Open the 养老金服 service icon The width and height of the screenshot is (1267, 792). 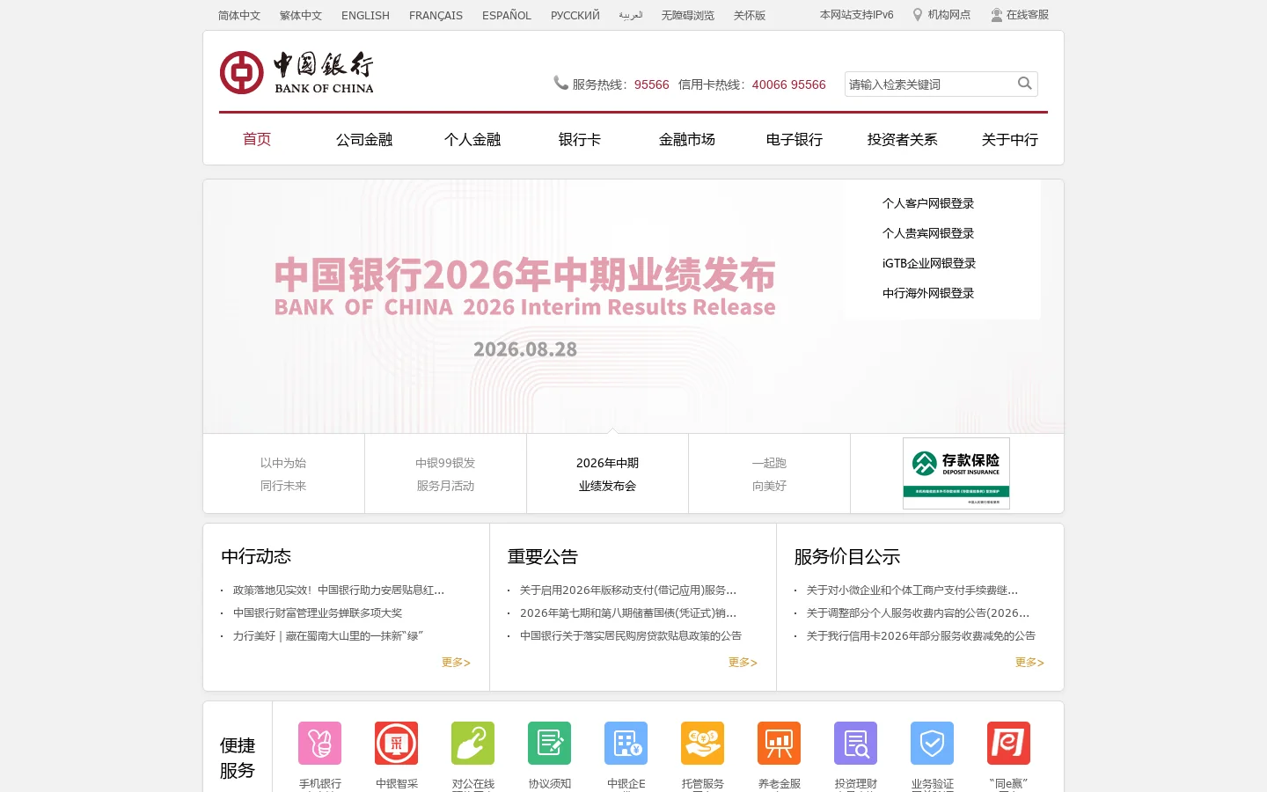tap(779, 744)
